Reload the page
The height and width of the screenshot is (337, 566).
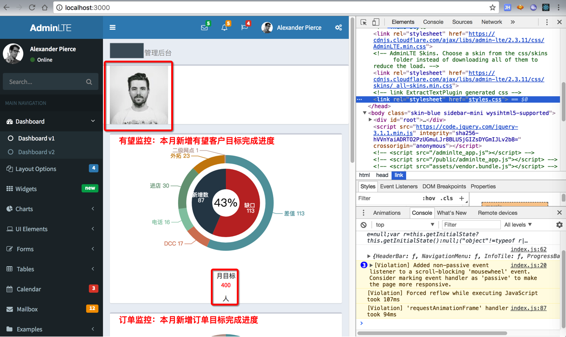[x=32, y=8]
